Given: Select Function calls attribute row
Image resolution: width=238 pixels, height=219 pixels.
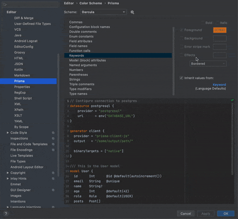Looking at the screenshot, I should 118,51.
